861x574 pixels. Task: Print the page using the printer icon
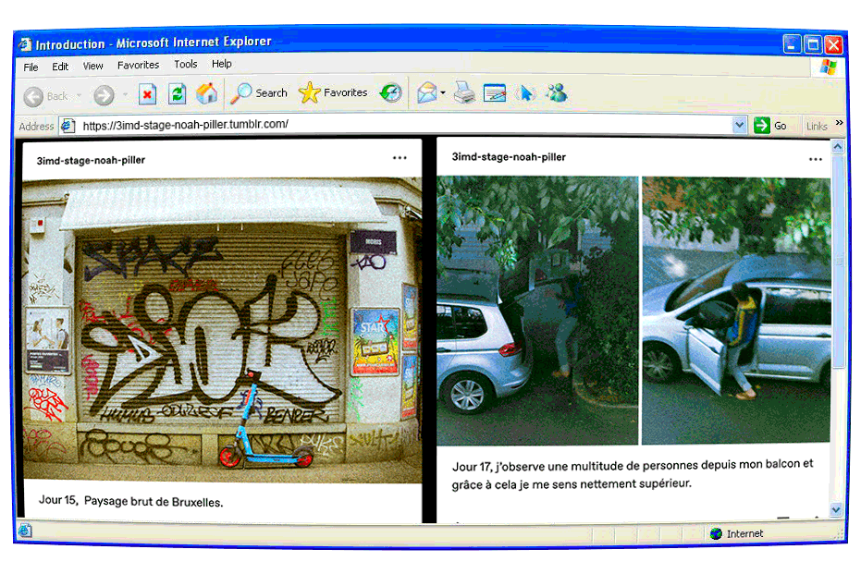click(x=464, y=93)
